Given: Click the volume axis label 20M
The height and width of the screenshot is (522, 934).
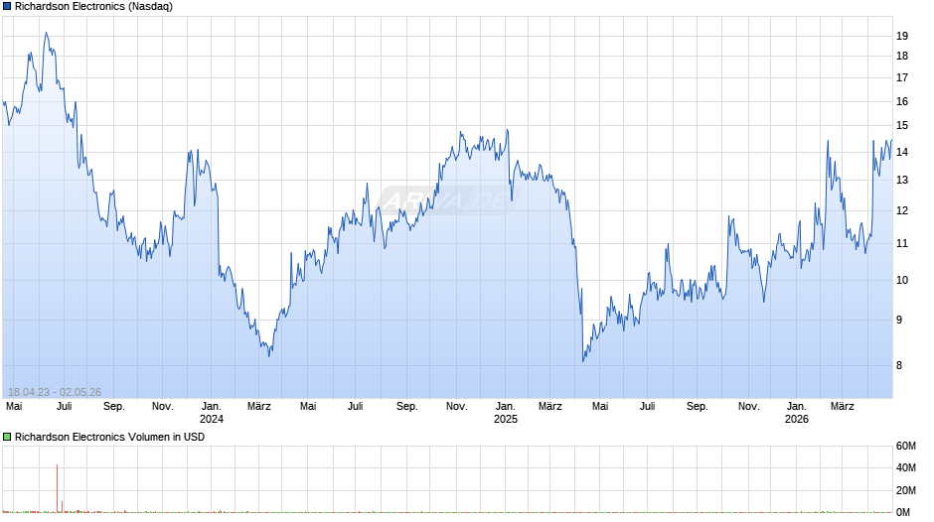Looking at the screenshot, I should [905, 491].
